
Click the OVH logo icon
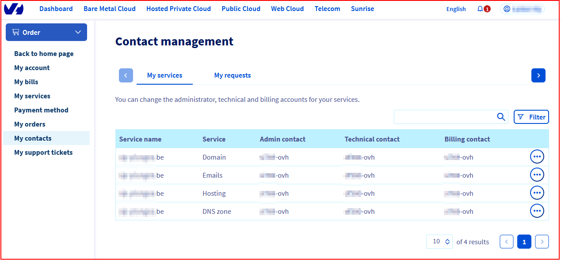pos(14,9)
